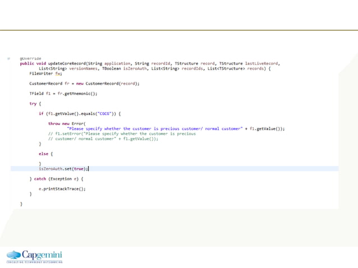
Task: Click the 'versionNames' parameter
Action: tap(83, 68)
